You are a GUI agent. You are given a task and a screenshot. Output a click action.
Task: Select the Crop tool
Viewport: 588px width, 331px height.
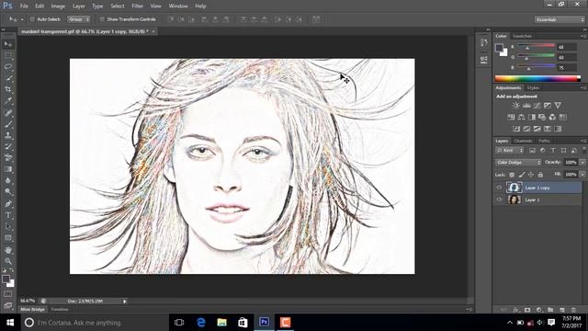coord(8,89)
